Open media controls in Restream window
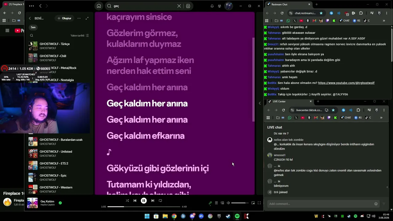 click(x=372, y=13)
